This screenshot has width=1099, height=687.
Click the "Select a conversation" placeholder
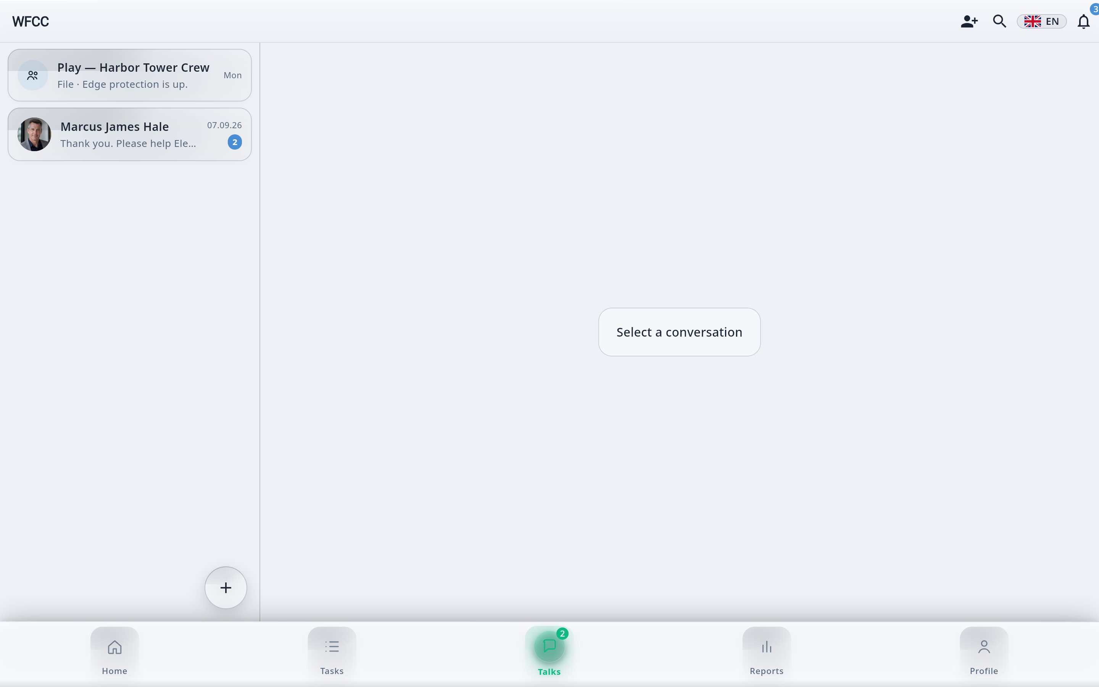click(679, 332)
